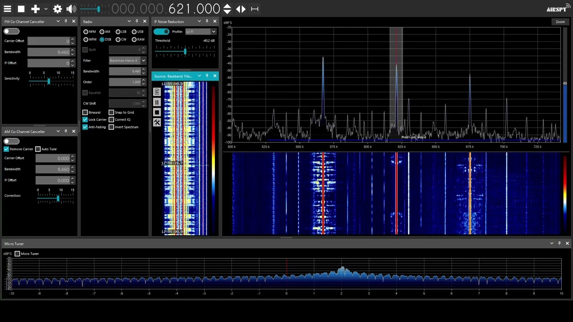Viewport: 573px width, 322px height.
Task: Open the Source: Baseband File panel chevron
Action: (x=199, y=76)
